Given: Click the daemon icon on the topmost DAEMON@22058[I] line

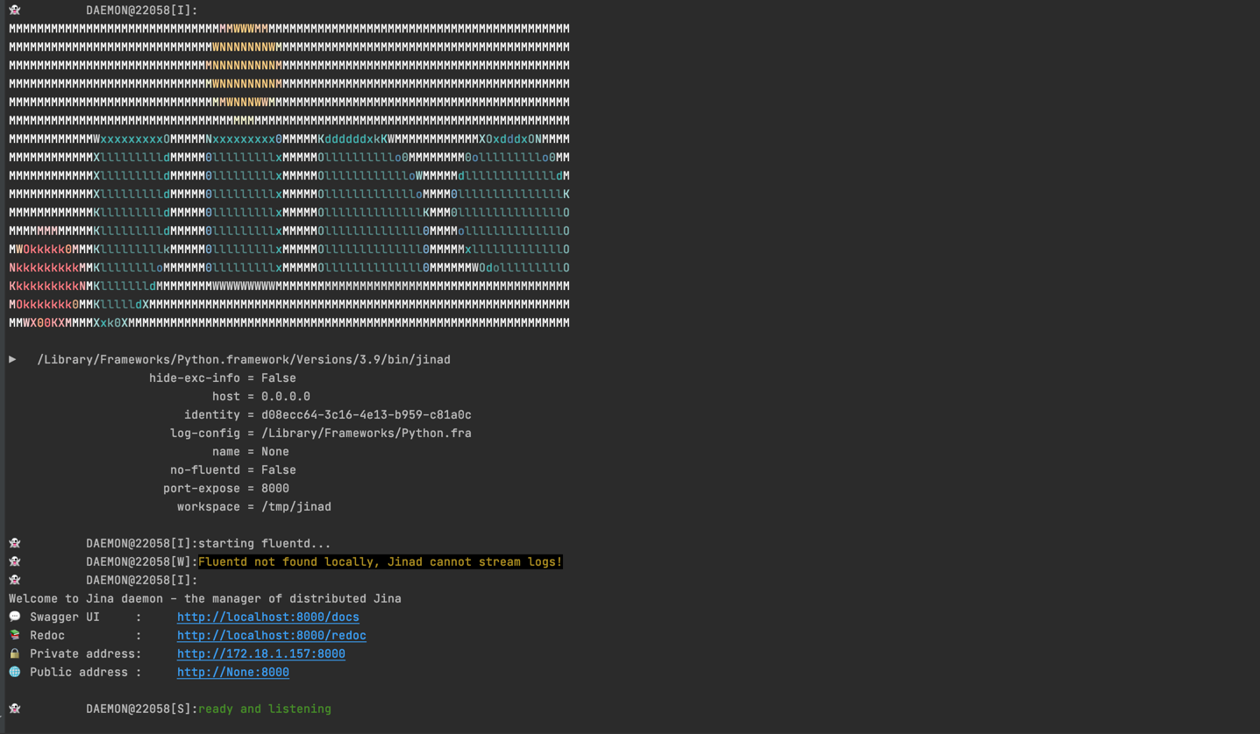Looking at the screenshot, I should coord(15,10).
